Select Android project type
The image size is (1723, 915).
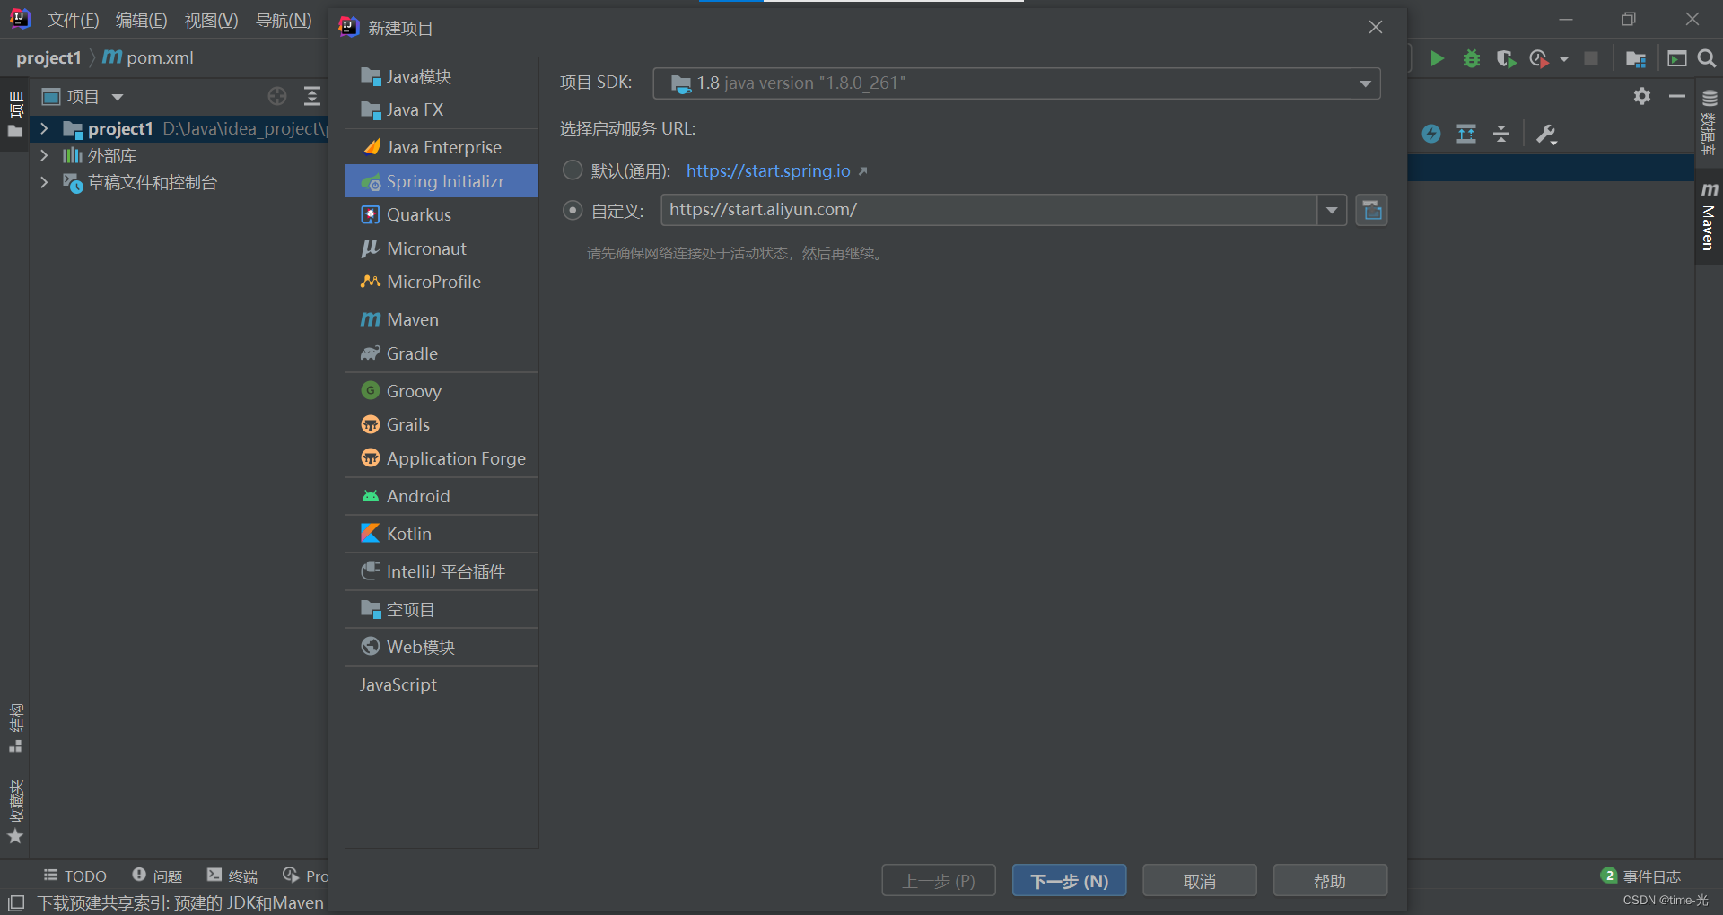point(442,496)
